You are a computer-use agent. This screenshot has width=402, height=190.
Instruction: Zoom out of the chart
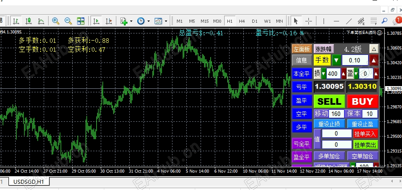coord(68,21)
